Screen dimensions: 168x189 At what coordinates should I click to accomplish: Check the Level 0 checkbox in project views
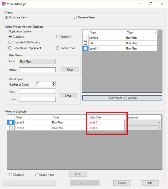(x=85, y=38)
